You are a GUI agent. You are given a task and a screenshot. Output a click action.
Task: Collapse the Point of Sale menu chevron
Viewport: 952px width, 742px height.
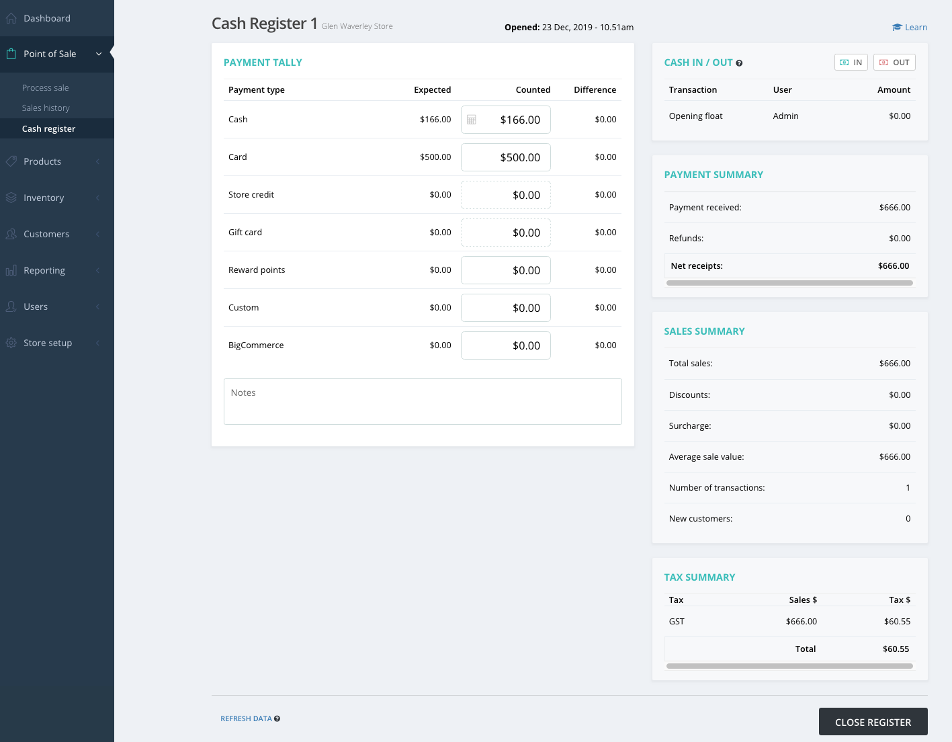pos(99,54)
